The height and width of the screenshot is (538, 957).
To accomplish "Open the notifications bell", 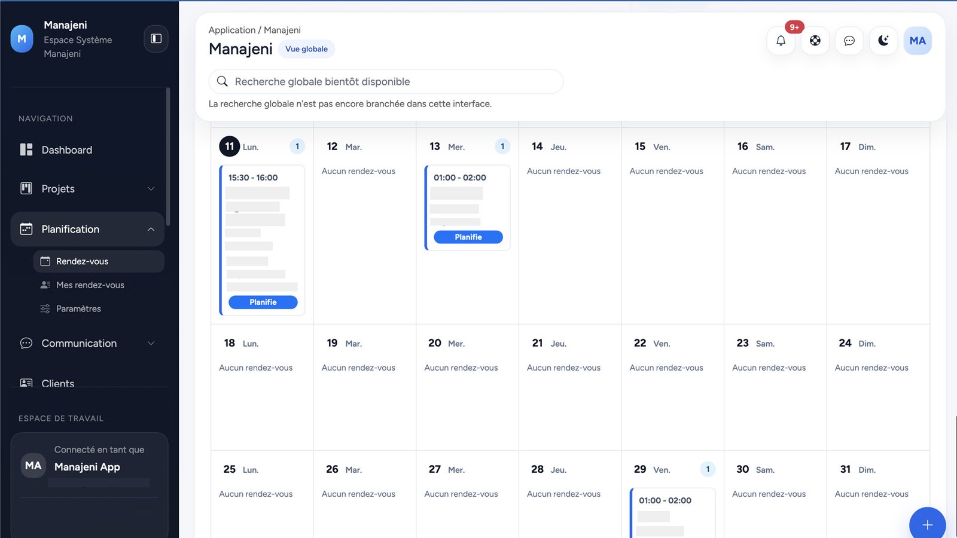I will pyautogui.click(x=781, y=41).
